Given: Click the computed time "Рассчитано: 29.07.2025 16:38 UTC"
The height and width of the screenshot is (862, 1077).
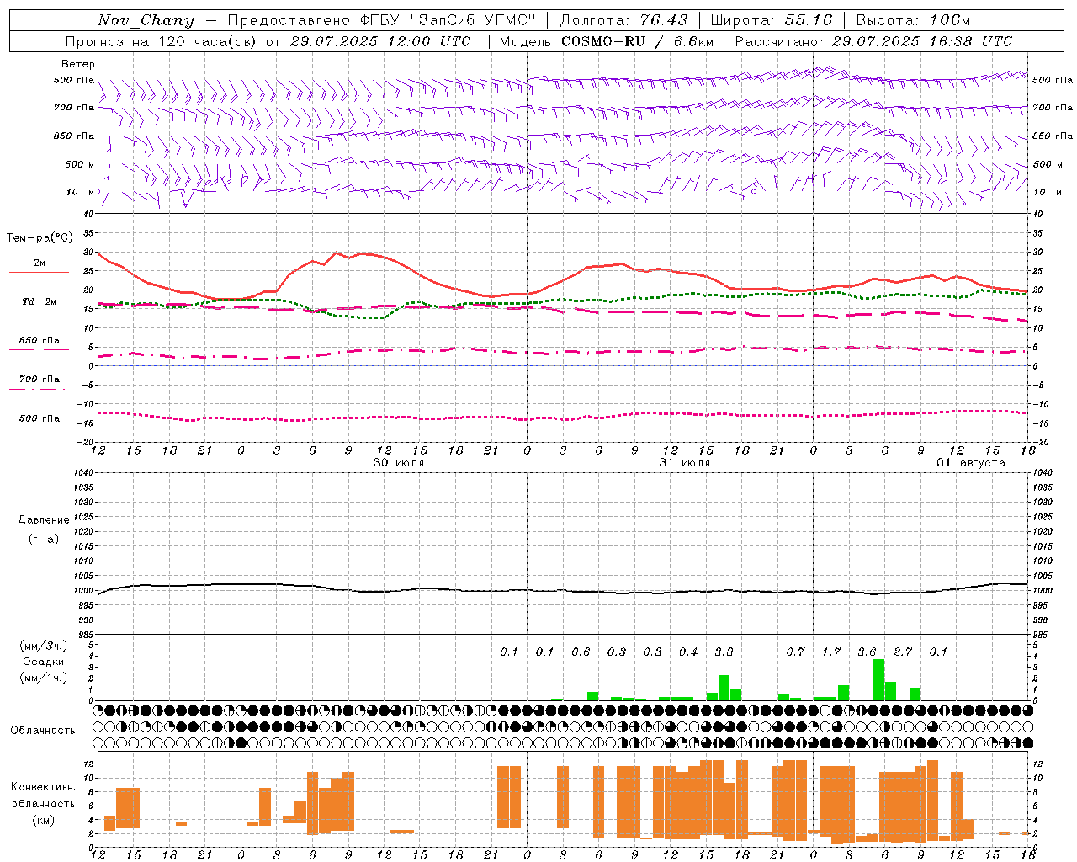Looking at the screenshot, I should click(873, 41).
